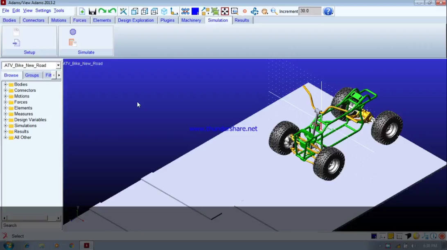Image resolution: width=447 pixels, height=250 pixels.
Task: Click the import-arrow document icon in Setup
Action: click(x=16, y=43)
